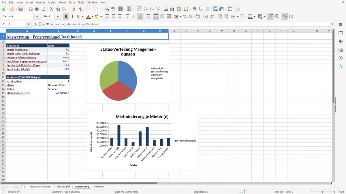The height and width of the screenshot is (194, 346).
Task: Open the Tools menu
Action: click(x=81, y=2)
